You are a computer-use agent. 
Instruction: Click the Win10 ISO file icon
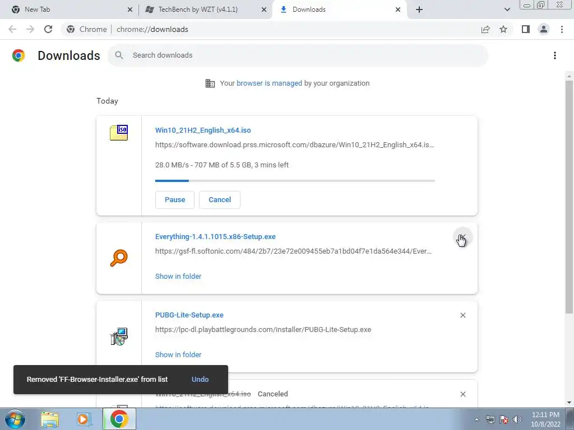tap(119, 132)
